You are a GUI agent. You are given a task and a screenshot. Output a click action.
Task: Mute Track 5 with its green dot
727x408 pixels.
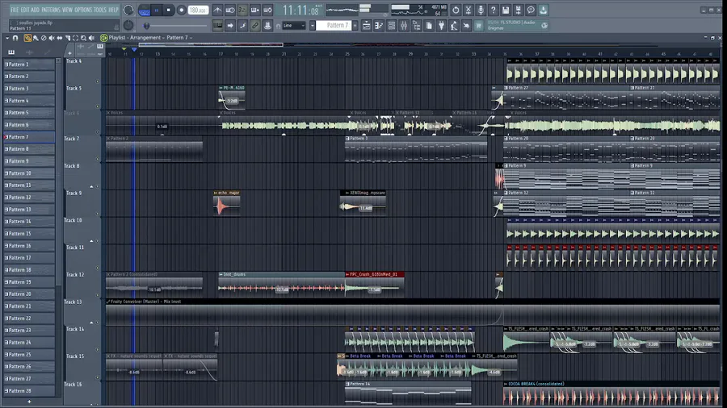(x=98, y=106)
